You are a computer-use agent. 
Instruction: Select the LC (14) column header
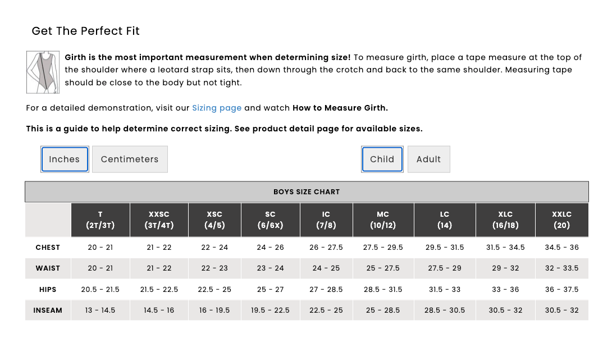[x=445, y=220]
